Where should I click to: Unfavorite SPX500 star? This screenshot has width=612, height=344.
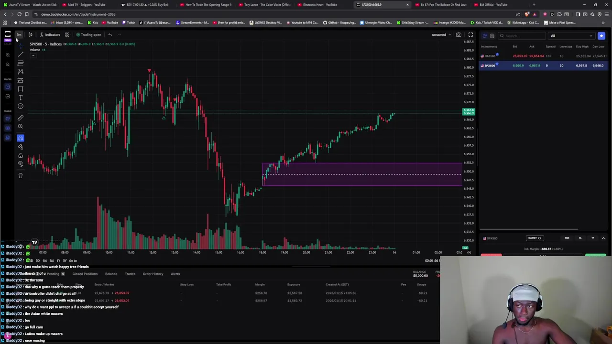[x=497, y=64]
